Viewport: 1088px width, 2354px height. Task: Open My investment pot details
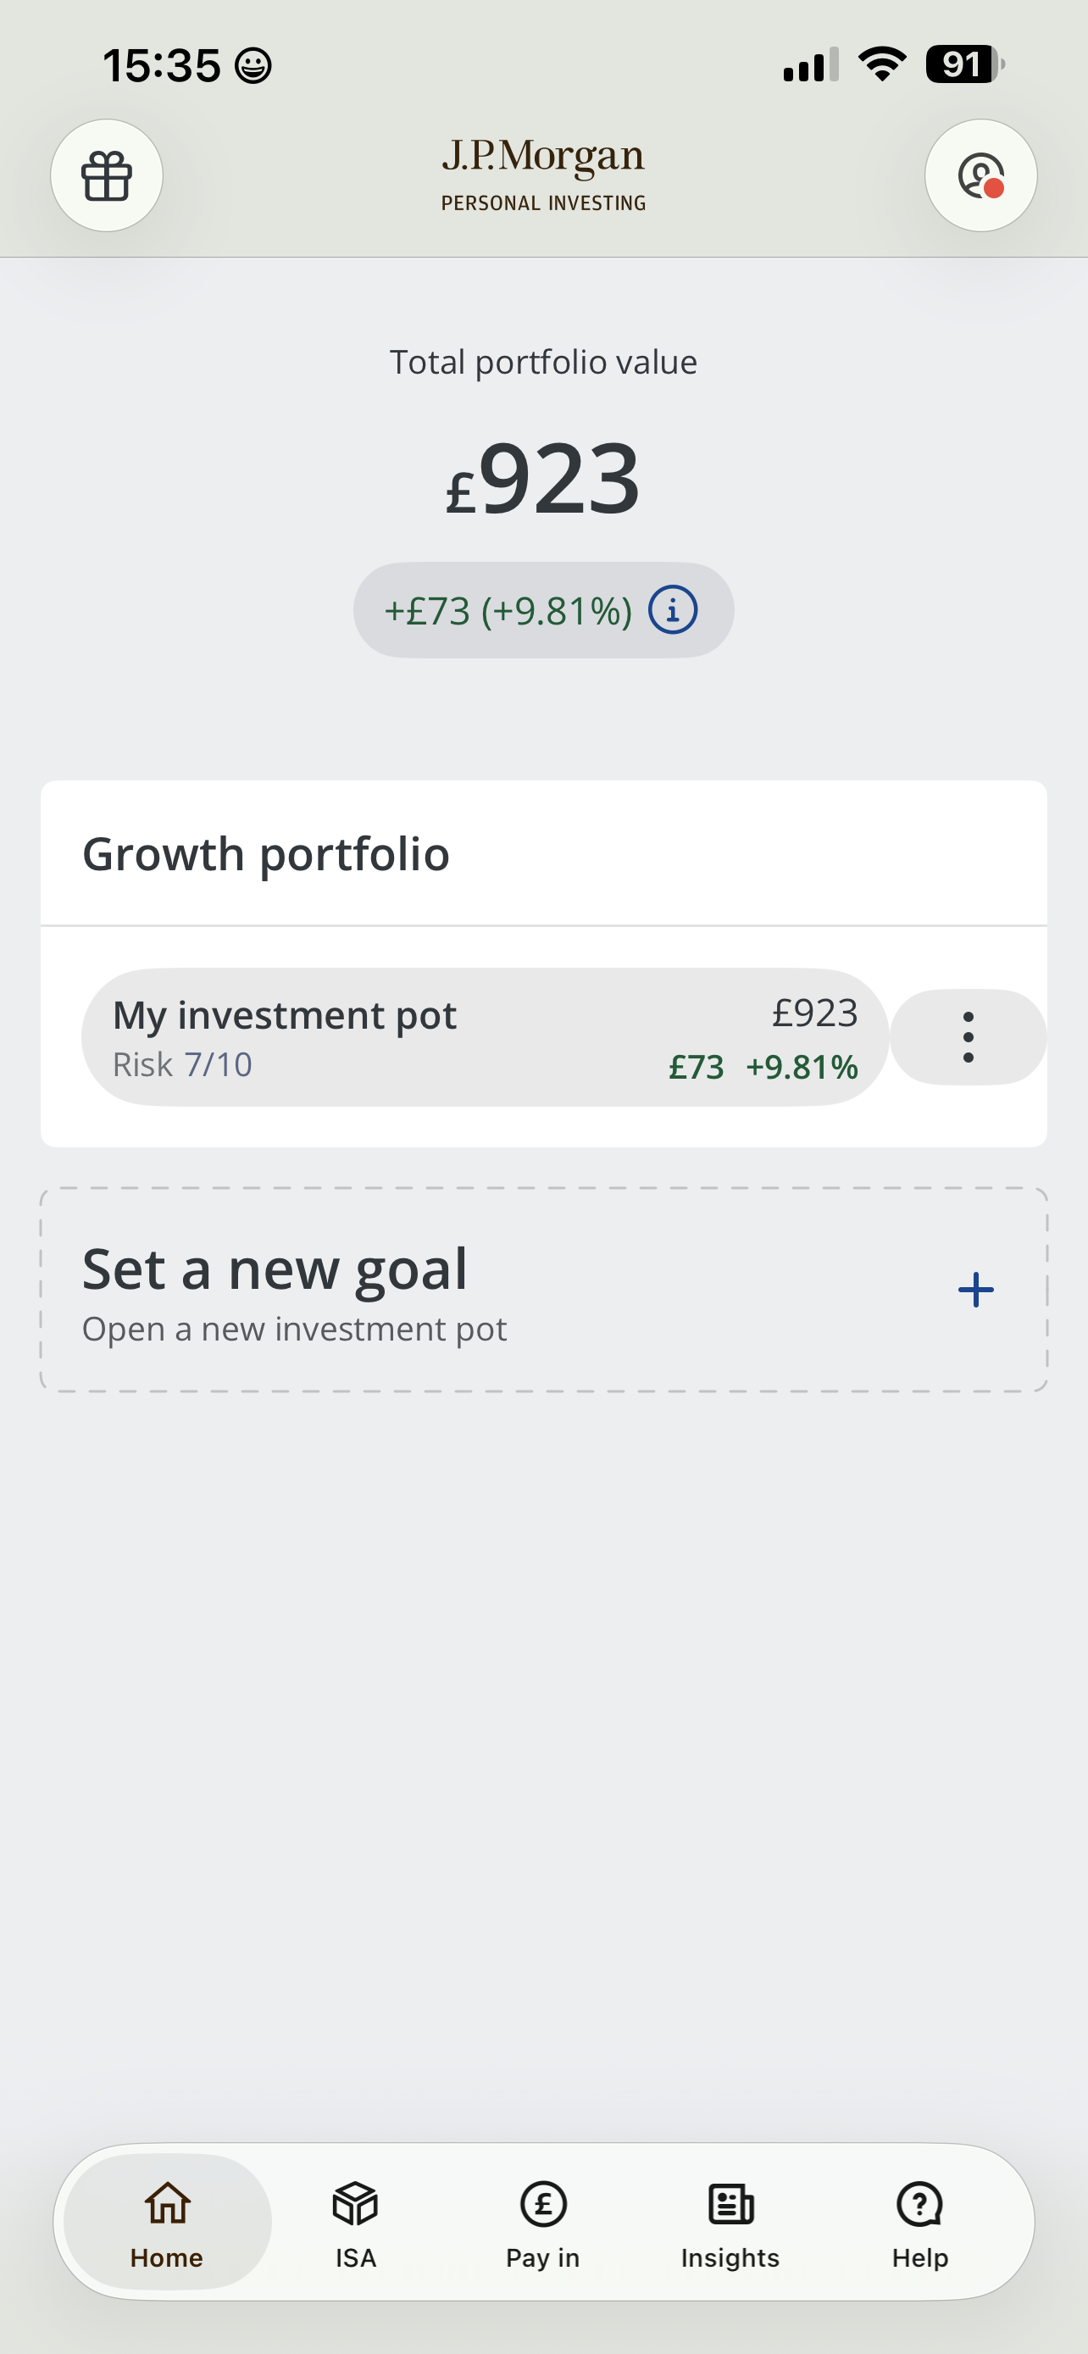pos(485,1037)
